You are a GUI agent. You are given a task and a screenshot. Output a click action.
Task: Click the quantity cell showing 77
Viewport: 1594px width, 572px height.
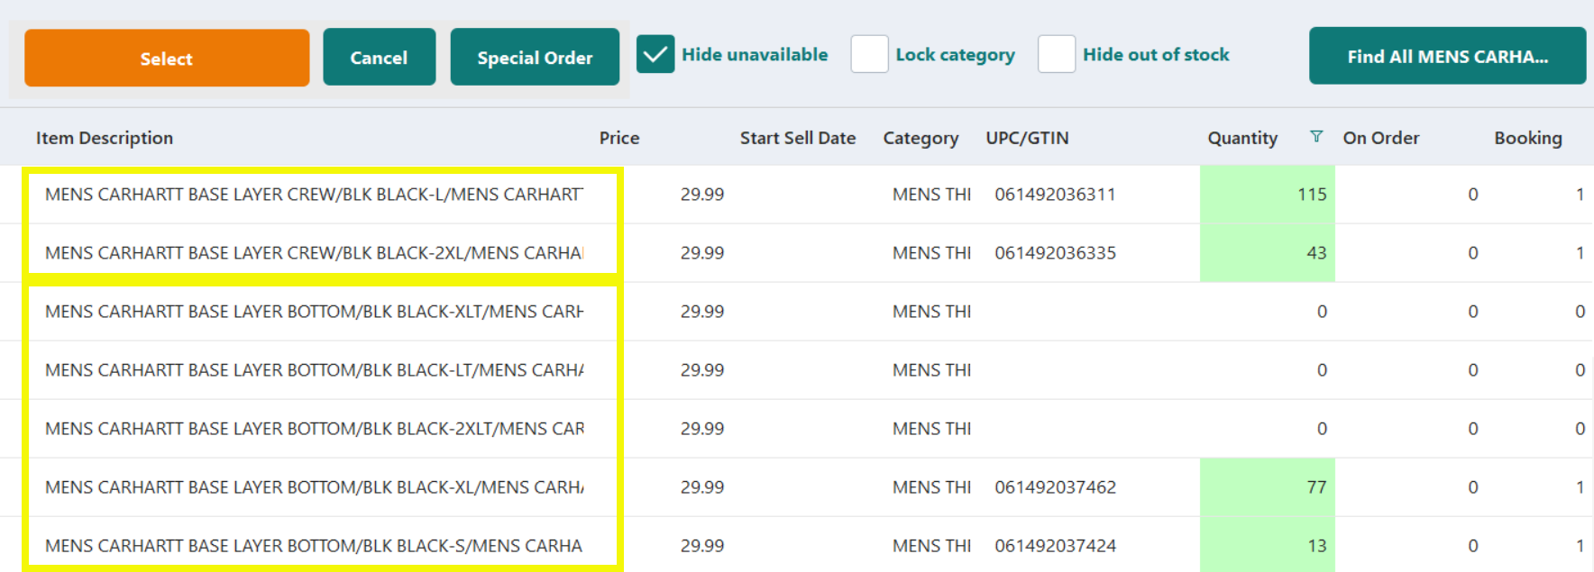pos(1268,487)
